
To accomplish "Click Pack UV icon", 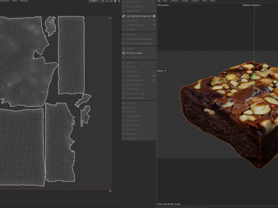I will click(x=124, y=49).
